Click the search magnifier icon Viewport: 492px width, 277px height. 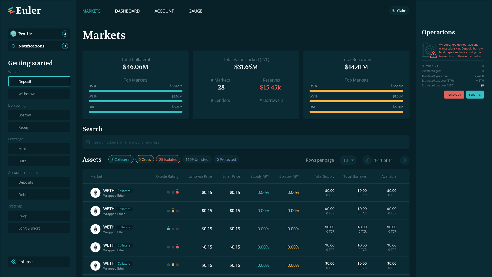88,142
